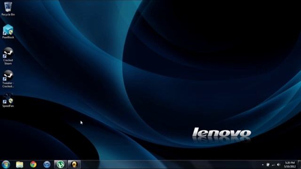Open Windows Explorer from the taskbar
Viewport: 301px width, 169px height.
20,165
